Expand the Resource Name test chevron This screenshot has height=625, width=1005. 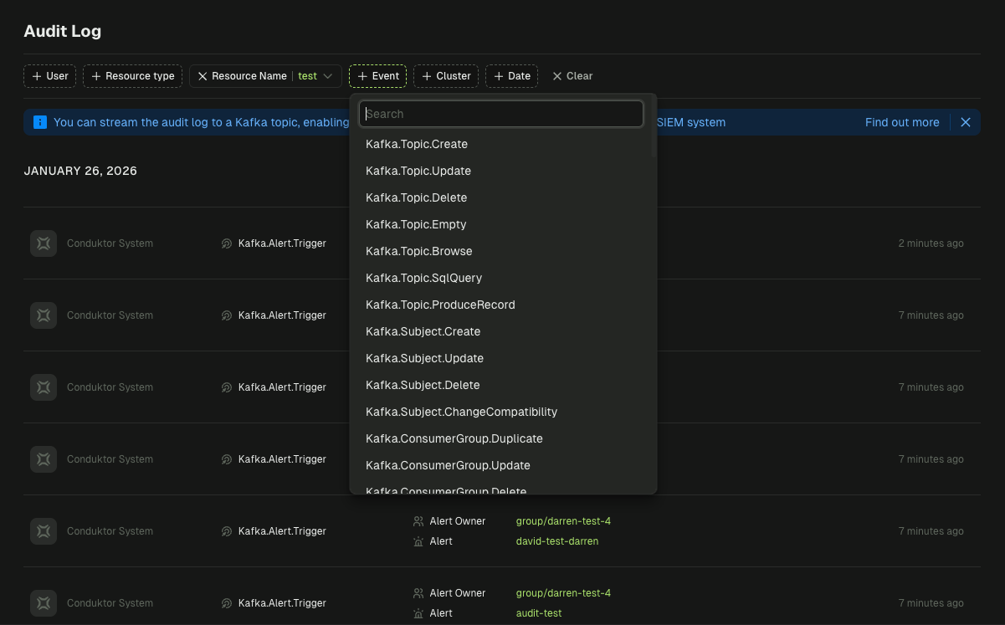[328, 76]
